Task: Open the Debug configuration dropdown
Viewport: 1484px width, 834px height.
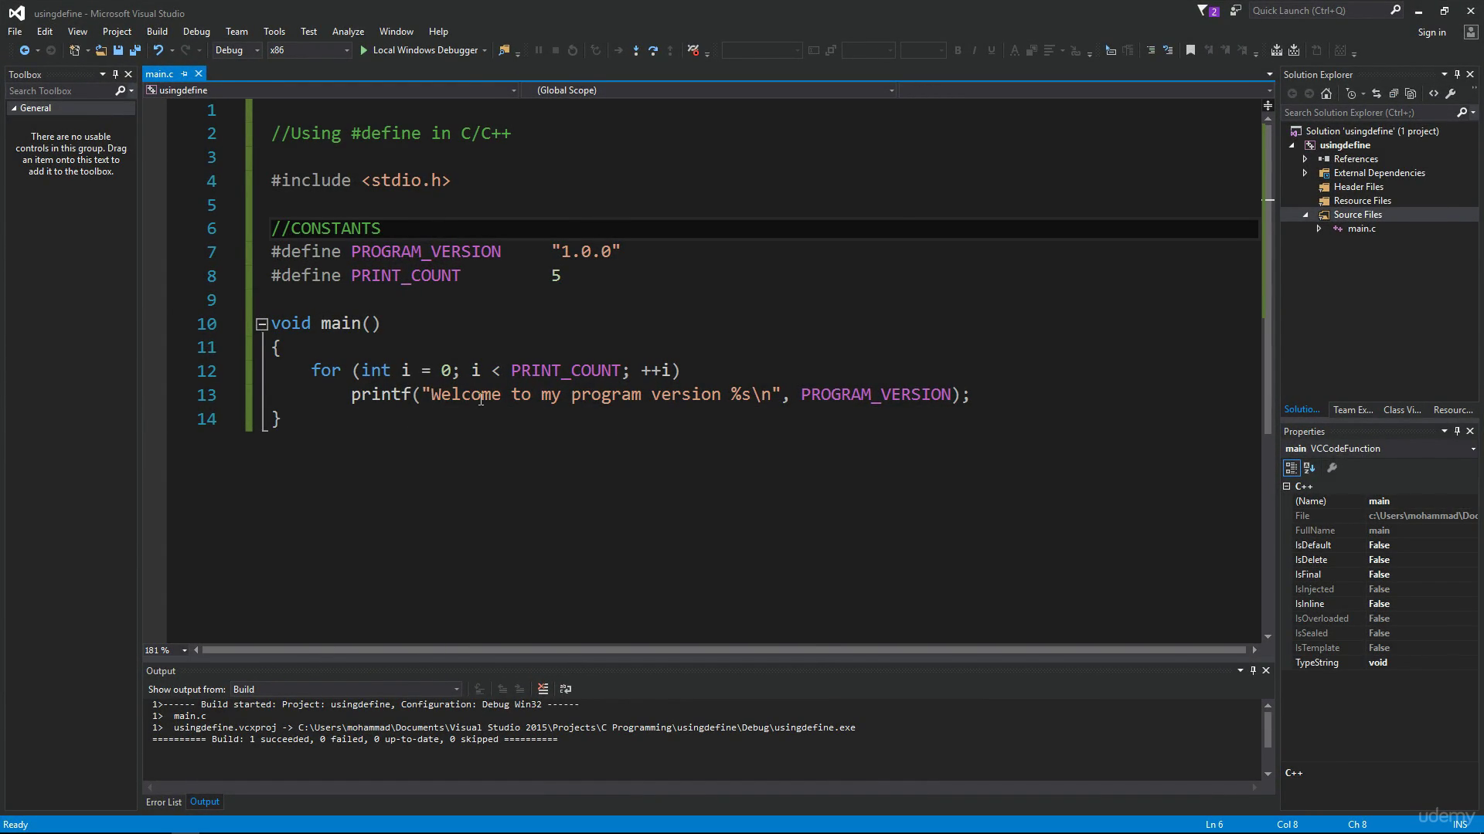Action: pyautogui.click(x=237, y=50)
